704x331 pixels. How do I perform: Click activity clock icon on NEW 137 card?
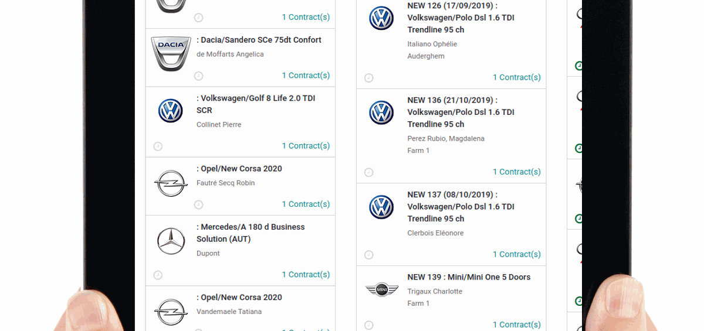pyautogui.click(x=368, y=255)
